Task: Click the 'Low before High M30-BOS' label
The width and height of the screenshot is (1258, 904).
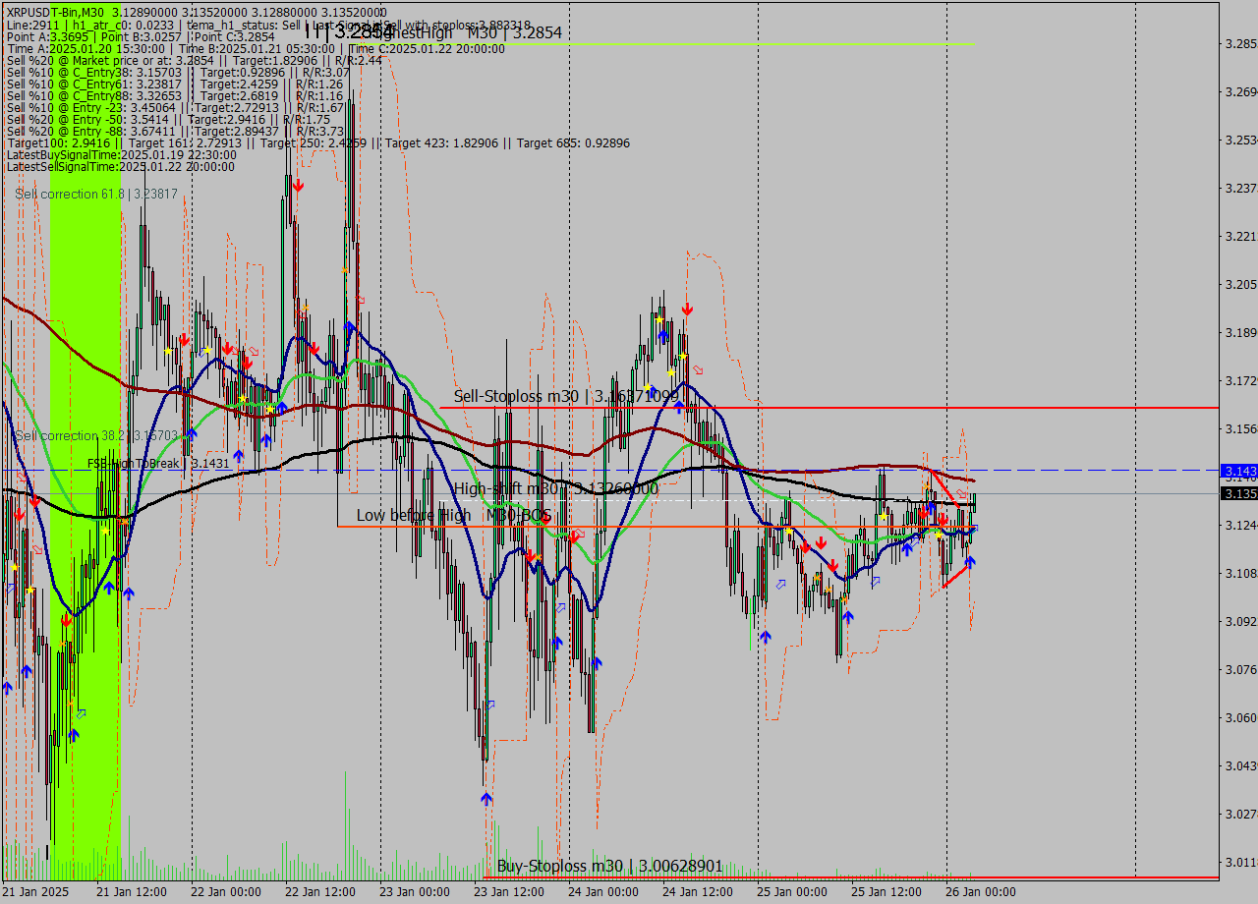Action: coord(453,515)
